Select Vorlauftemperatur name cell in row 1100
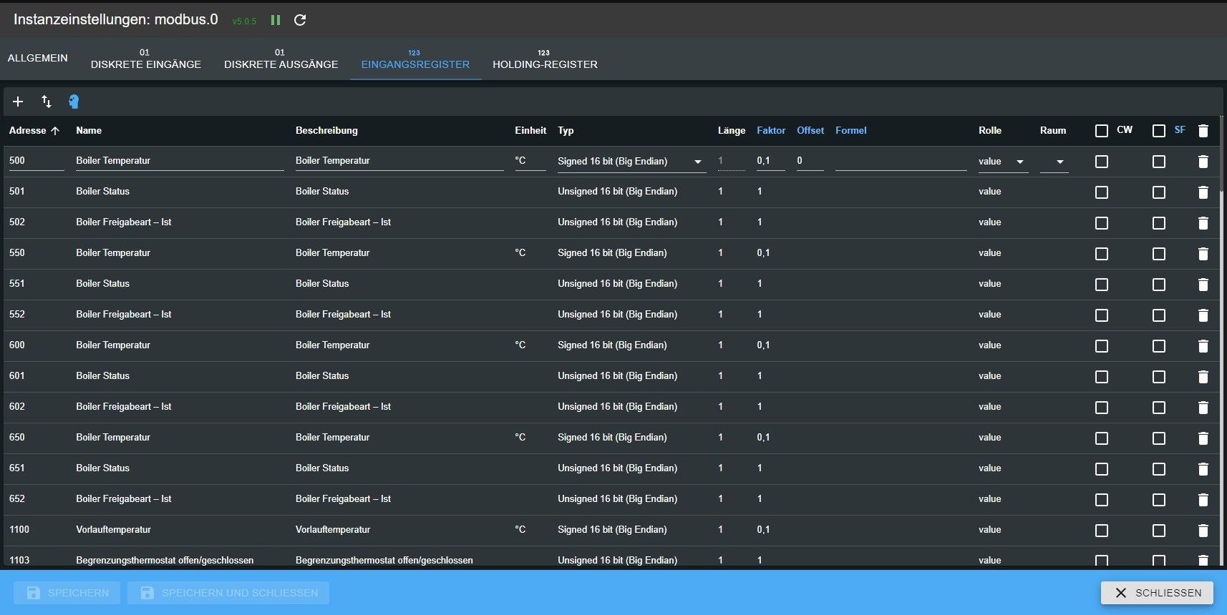The height and width of the screenshot is (615, 1227). pos(114,530)
